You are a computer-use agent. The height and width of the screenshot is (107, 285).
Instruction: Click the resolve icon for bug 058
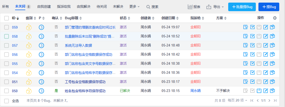(x=252, y=36)
